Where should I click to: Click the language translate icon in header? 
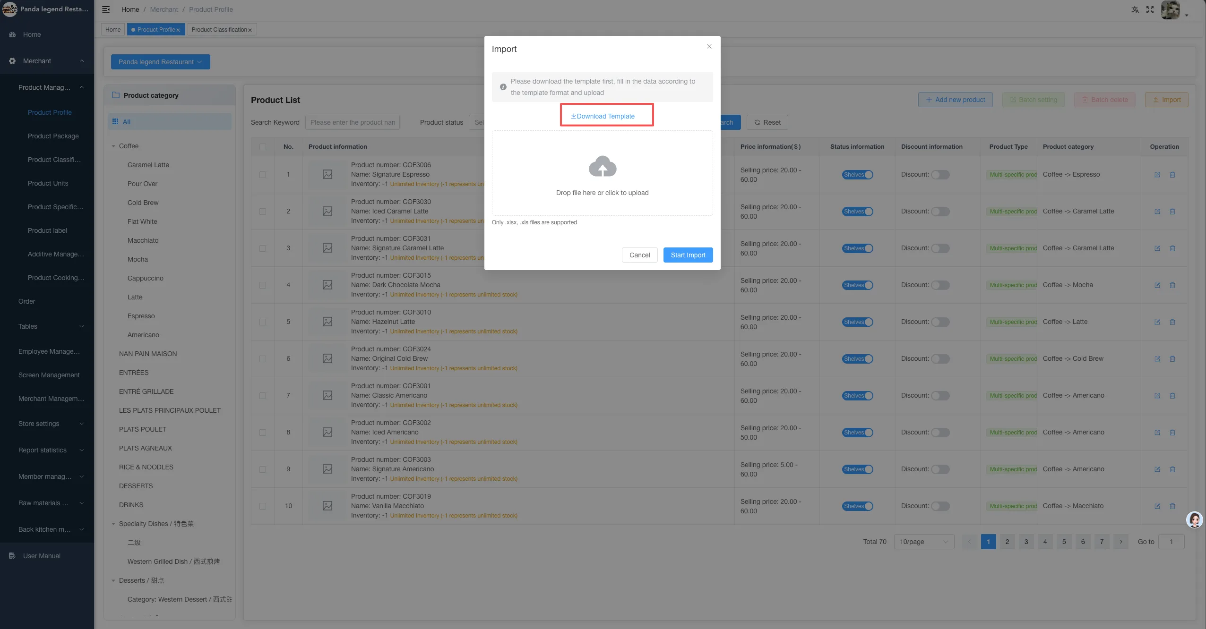[x=1135, y=9]
